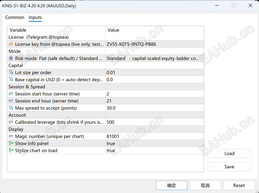Click the fraction icon beside Lot size per order
The width and height of the screenshot is (259, 193).
[x=11, y=72]
